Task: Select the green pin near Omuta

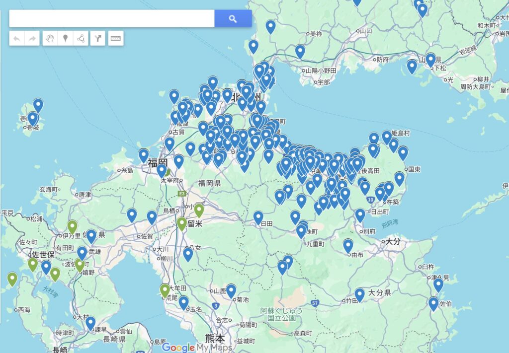Action: point(164,290)
